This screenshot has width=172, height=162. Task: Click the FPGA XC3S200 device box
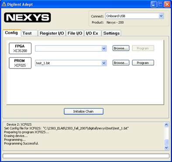click(x=20, y=48)
